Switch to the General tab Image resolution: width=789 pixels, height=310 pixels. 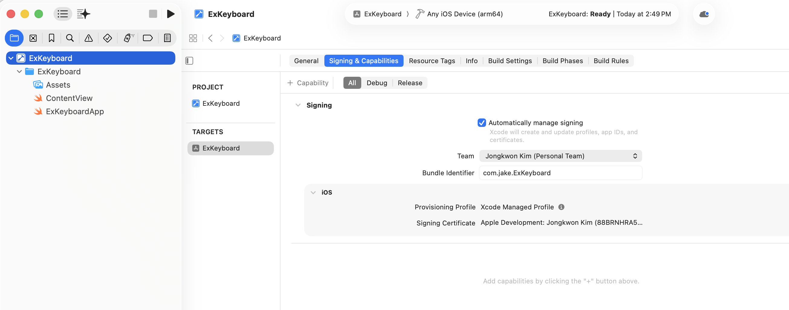(306, 61)
